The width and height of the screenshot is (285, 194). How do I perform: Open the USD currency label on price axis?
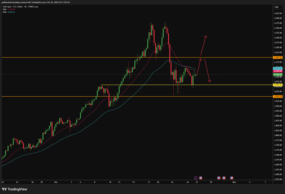pyautogui.click(x=277, y=7)
